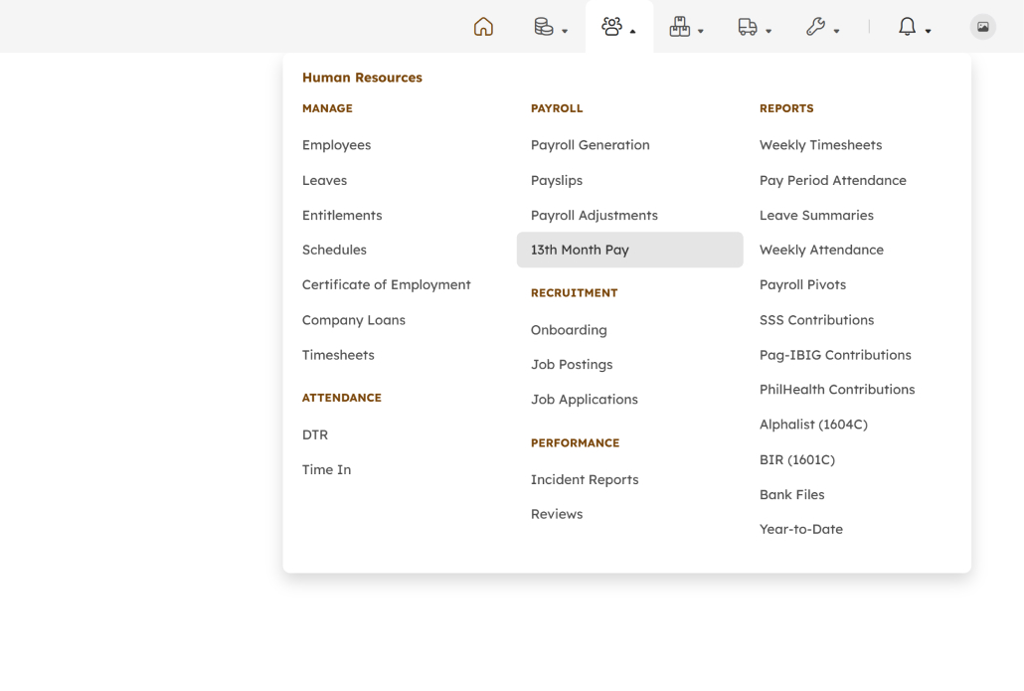The height and width of the screenshot is (691, 1024).
Task: Open the Leave Summaries report
Action: 816,215
